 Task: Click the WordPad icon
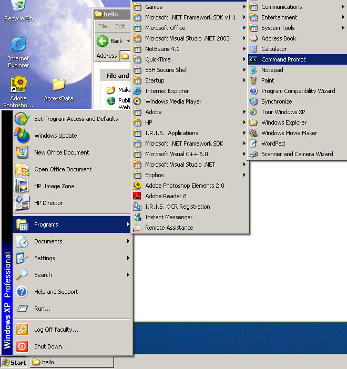253,143
